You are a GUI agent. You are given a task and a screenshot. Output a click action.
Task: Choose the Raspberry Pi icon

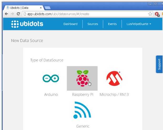click(x=82, y=78)
